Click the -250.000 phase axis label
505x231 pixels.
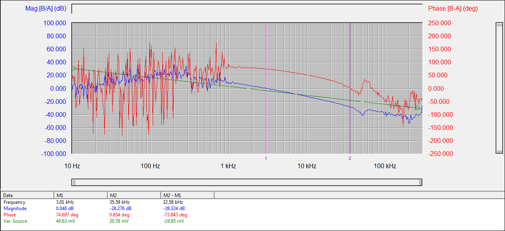[x=440, y=154]
